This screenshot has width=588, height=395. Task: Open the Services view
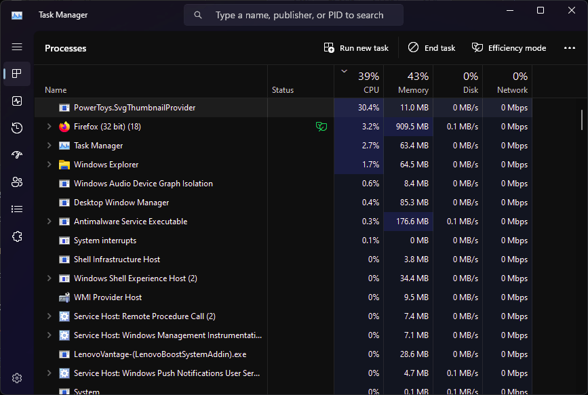point(16,236)
